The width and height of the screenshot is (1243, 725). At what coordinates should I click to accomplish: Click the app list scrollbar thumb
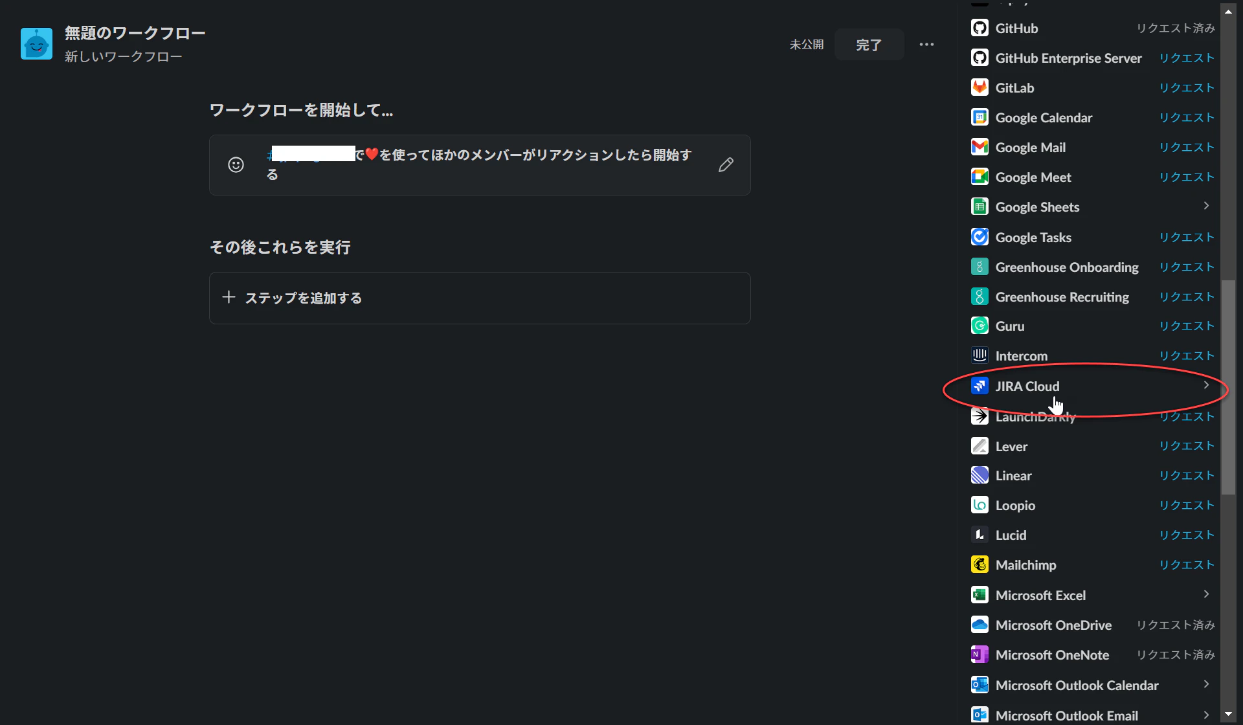[1228, 387]
